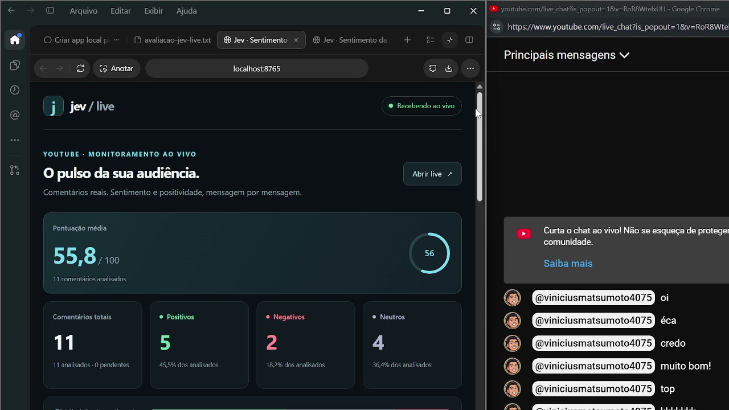Screen dimensions: 729x410
Task: Open the three-dots more icon in sidebar
Action: 15,140
